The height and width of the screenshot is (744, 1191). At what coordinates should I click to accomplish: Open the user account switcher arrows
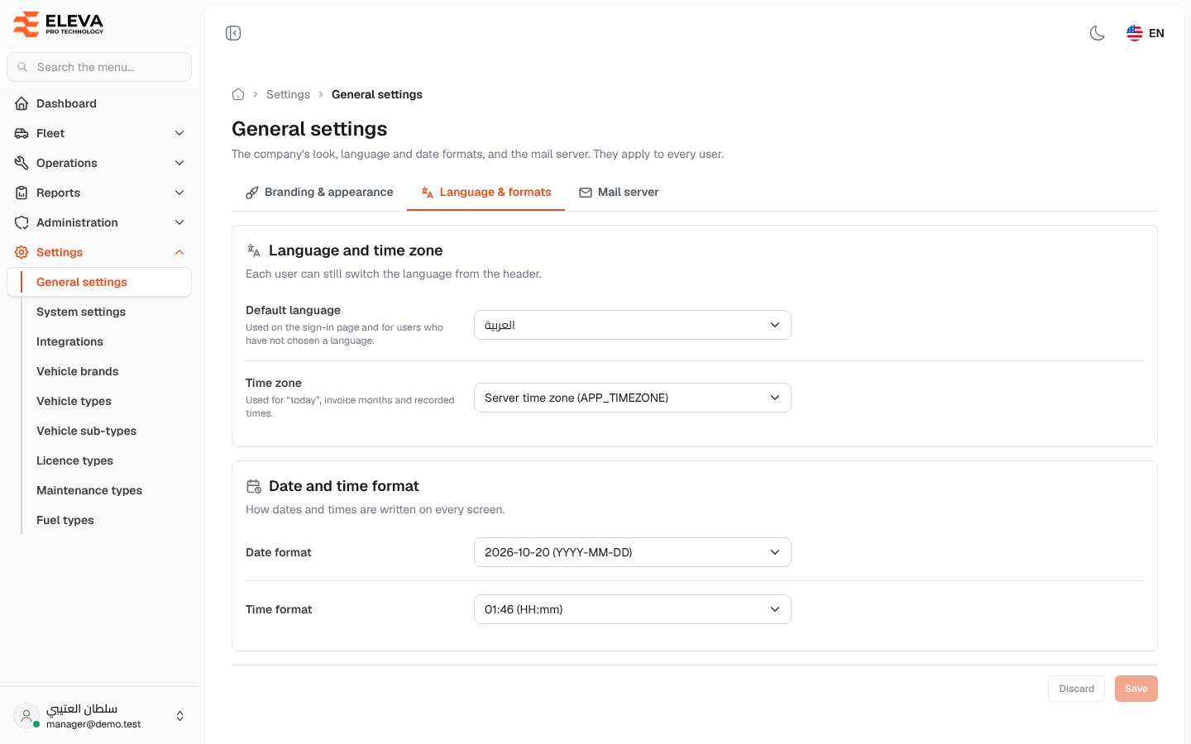180,716
